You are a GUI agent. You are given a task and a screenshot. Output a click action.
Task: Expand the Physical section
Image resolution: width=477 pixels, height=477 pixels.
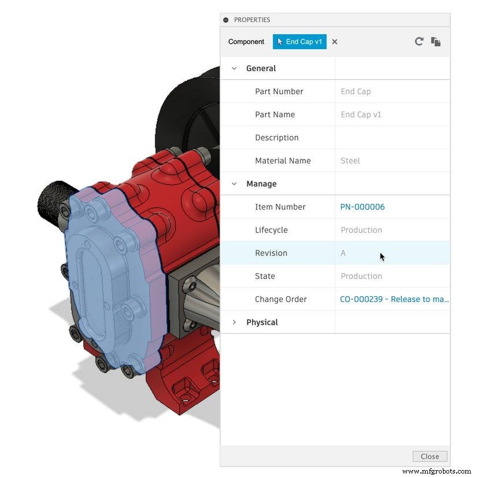(x=234, y=322)
